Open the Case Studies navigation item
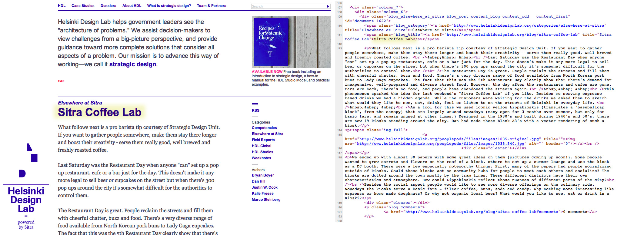Viewport: 617px width, 235px height. (x=83, y=6)
